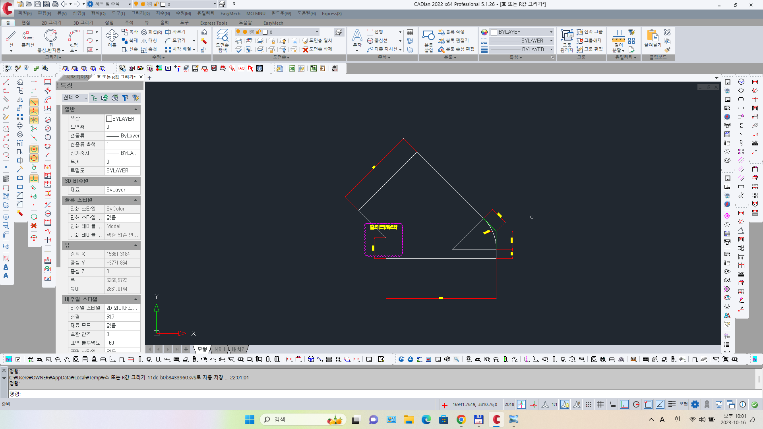
Task: Click the 이동 (Move) tool
Action: (x=112, y=39)
